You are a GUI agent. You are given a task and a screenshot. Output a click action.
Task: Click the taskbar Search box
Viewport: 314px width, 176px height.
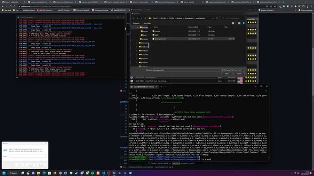pyautogui.click(x=13, y=173)
